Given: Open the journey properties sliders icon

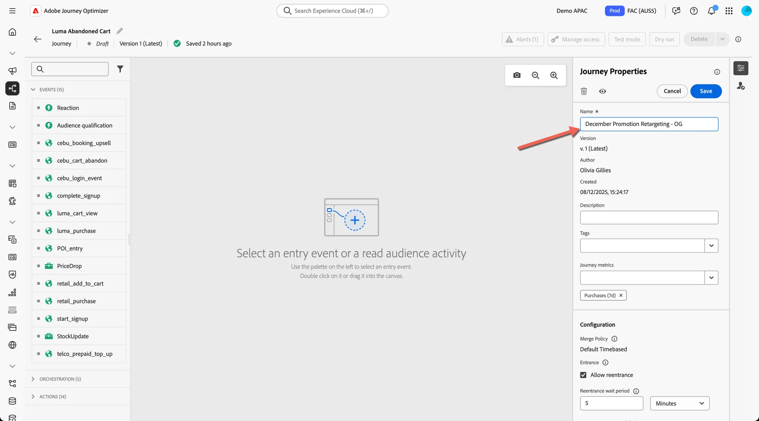Looking at the screenshot, I should [x=741, y=68].
